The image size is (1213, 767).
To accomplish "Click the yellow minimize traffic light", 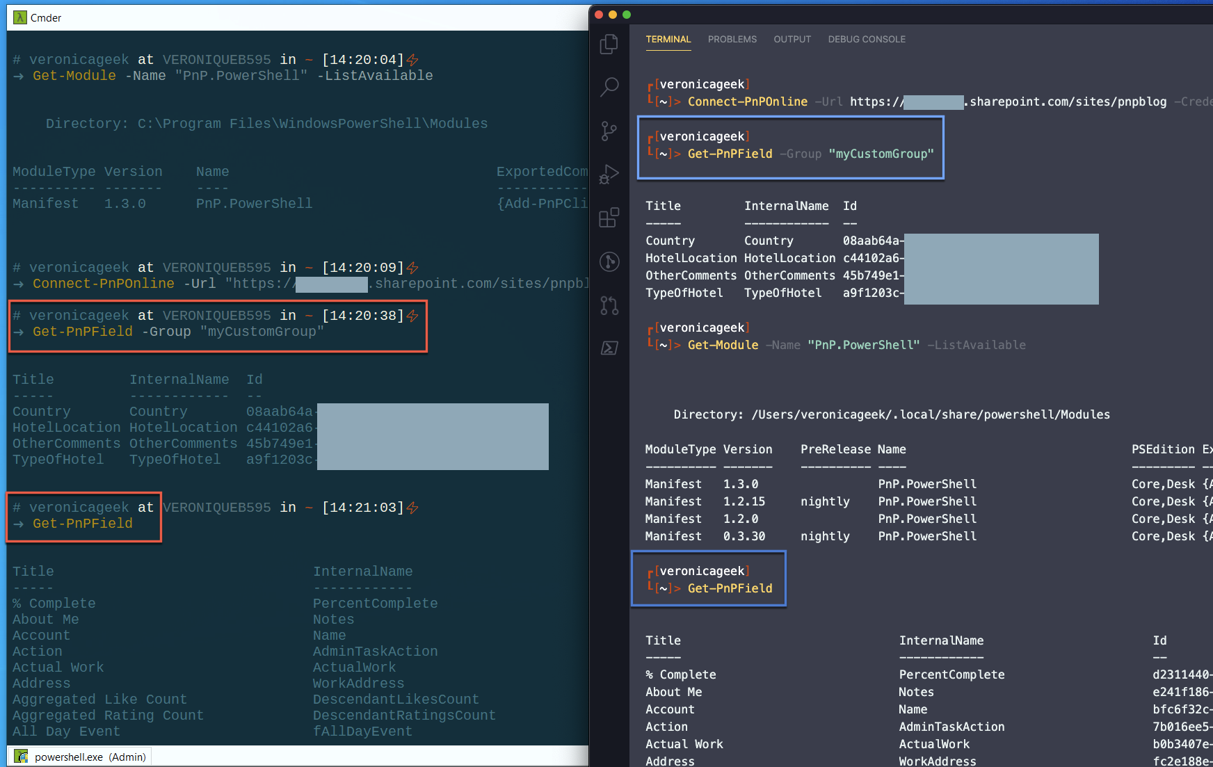I will click(x=612, y=14).
